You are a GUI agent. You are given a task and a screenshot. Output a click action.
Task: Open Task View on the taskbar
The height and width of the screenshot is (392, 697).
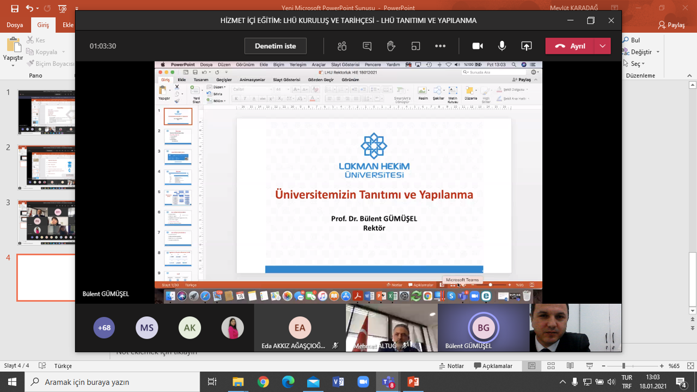point(212,382)
